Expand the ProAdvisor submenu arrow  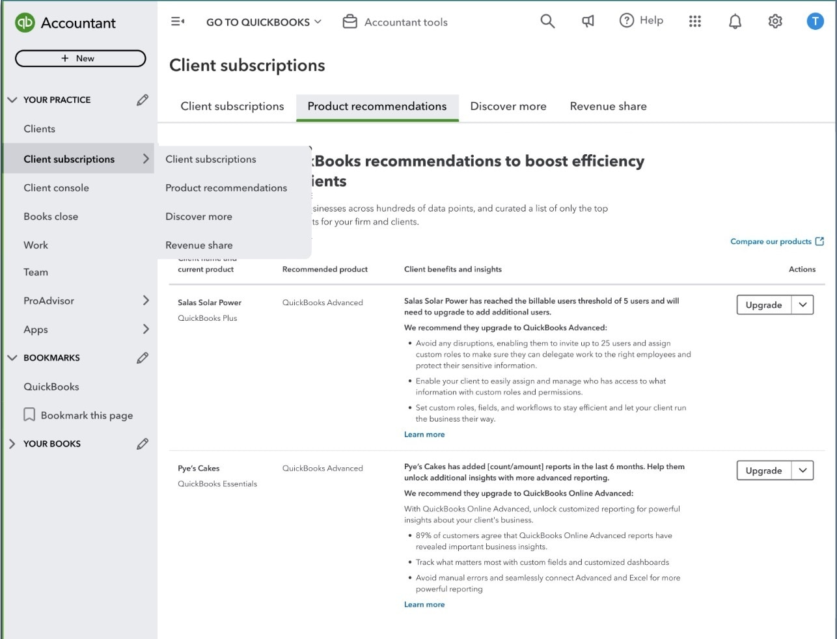pyautogui.click(x=146, y=301)
